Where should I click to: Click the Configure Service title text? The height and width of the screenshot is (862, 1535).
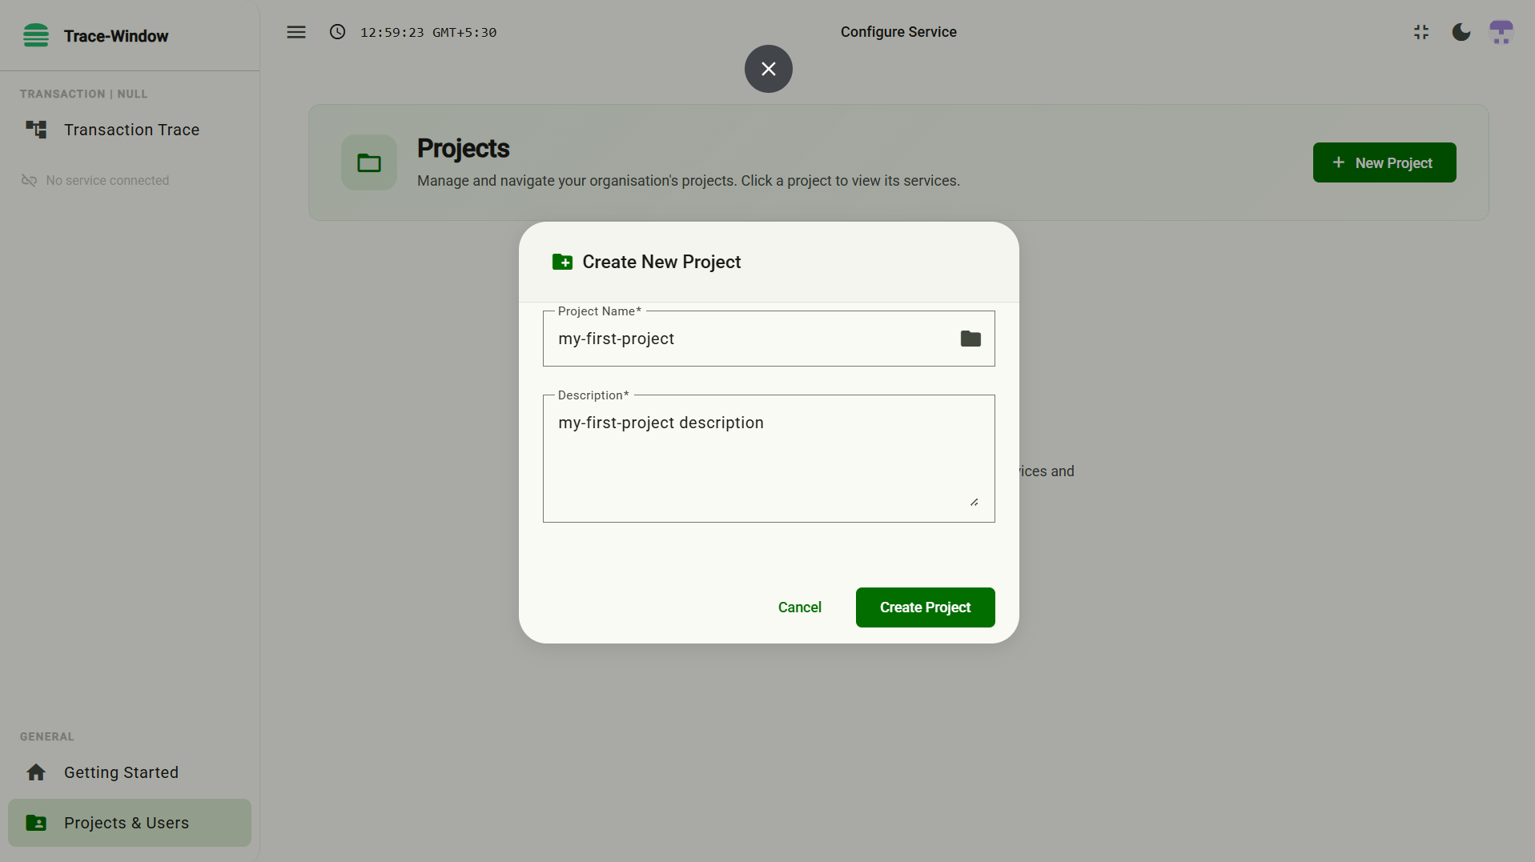tap(898, 32)
